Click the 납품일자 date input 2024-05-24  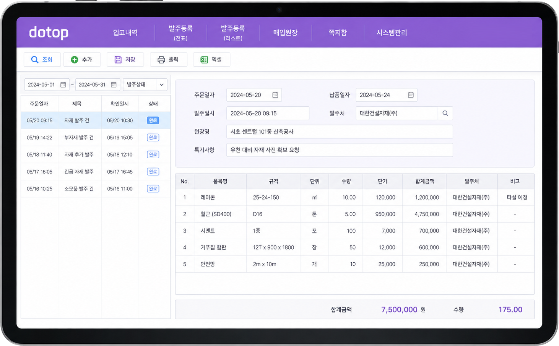[x=386, y=95]
